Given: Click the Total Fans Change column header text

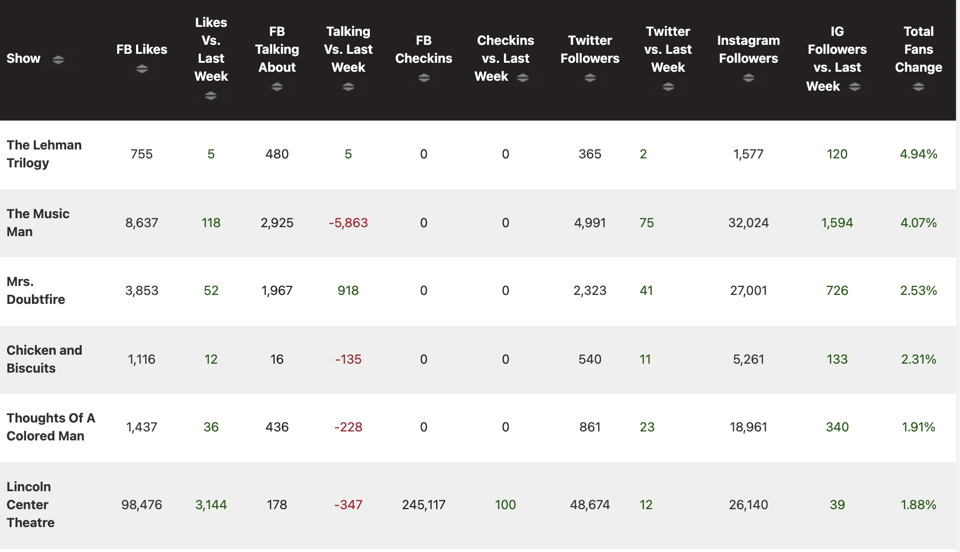Looking at the screenshot, I should [x=918, y=49].
